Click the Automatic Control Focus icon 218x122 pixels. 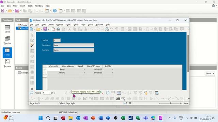tap(123, 99)
